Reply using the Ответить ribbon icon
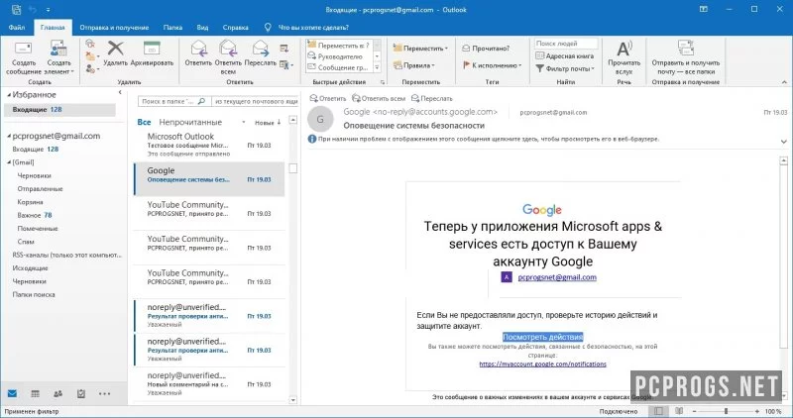This screenshot has height=418, width=793. (x=199, y=49)
